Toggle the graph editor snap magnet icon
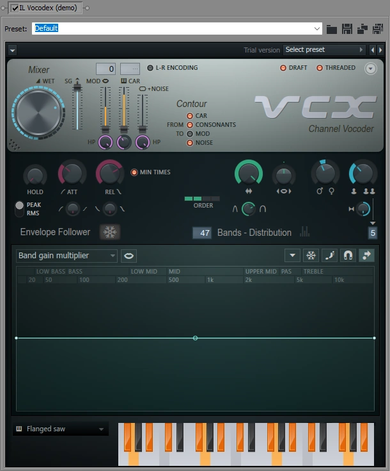The image size is (390, 471). 348,256
